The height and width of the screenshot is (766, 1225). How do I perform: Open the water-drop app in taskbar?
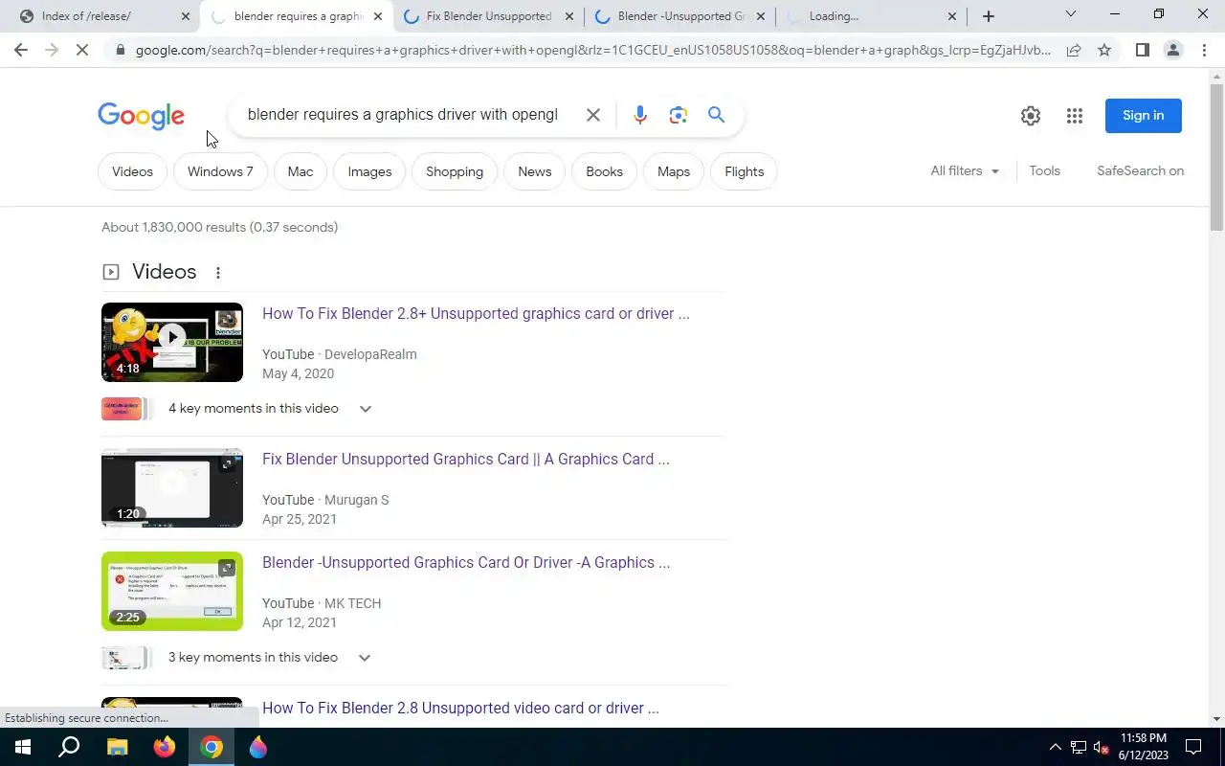[258, 747]
